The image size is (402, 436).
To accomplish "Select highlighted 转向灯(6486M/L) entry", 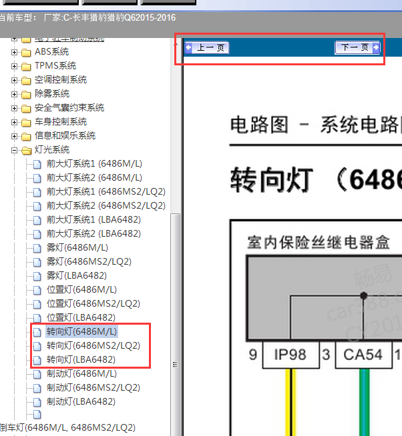I will 81,332.
